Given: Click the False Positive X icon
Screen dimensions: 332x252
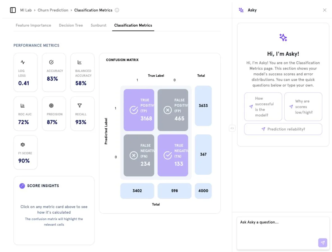Looking at the screenshot, I should 167,110.
